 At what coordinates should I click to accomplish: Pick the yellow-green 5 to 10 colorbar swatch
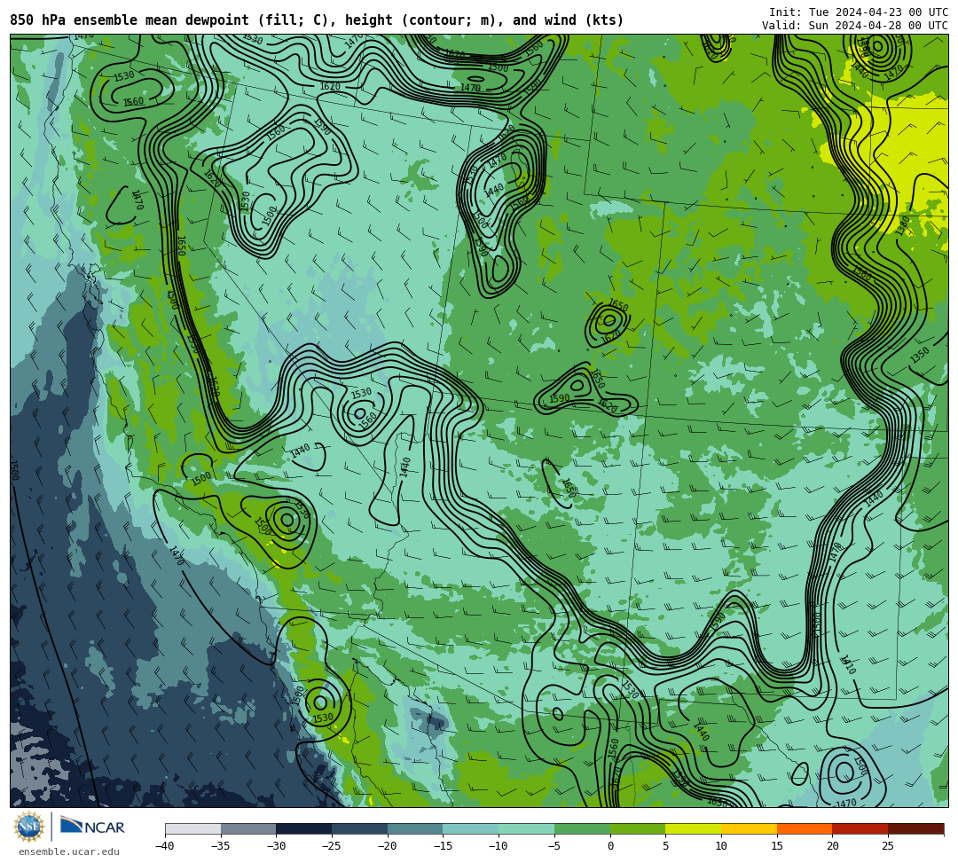tap(693, 828)
